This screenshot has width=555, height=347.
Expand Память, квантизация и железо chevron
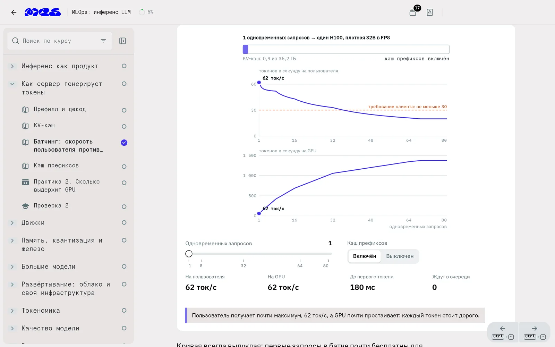pos(12,240)
